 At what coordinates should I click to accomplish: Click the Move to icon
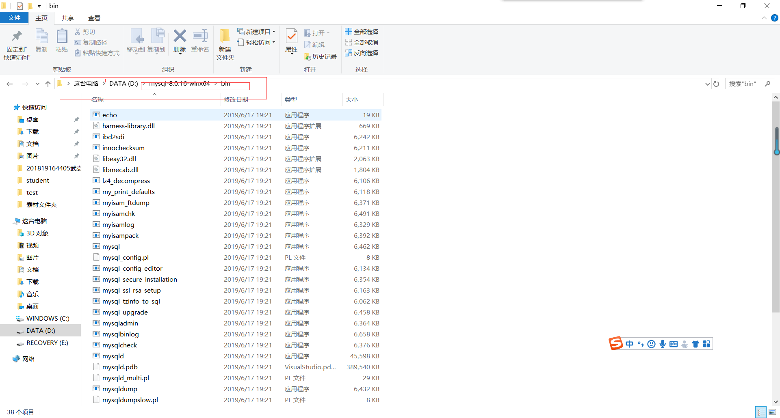click(x=136, y=36)
